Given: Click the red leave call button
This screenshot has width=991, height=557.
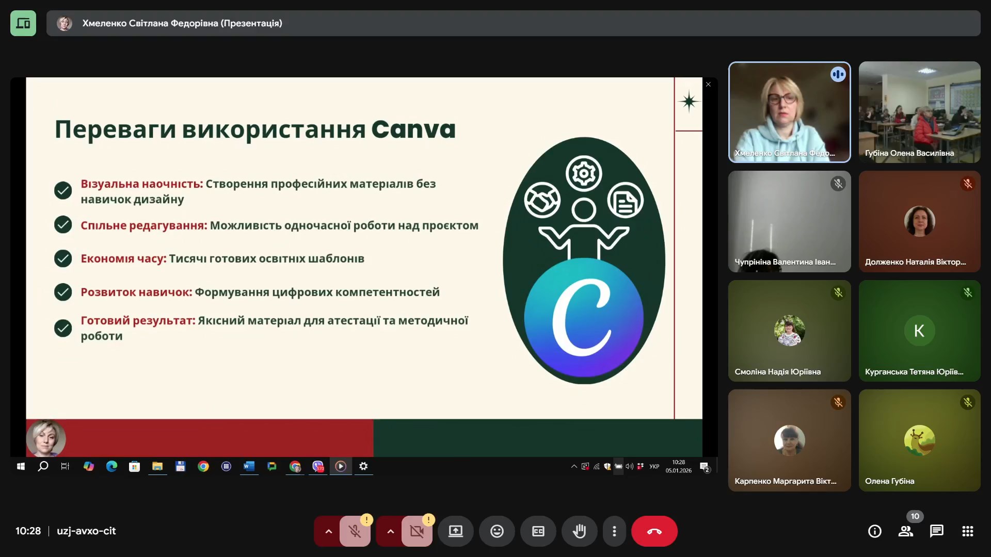Looking at the screenshot, I should [654, 531].
